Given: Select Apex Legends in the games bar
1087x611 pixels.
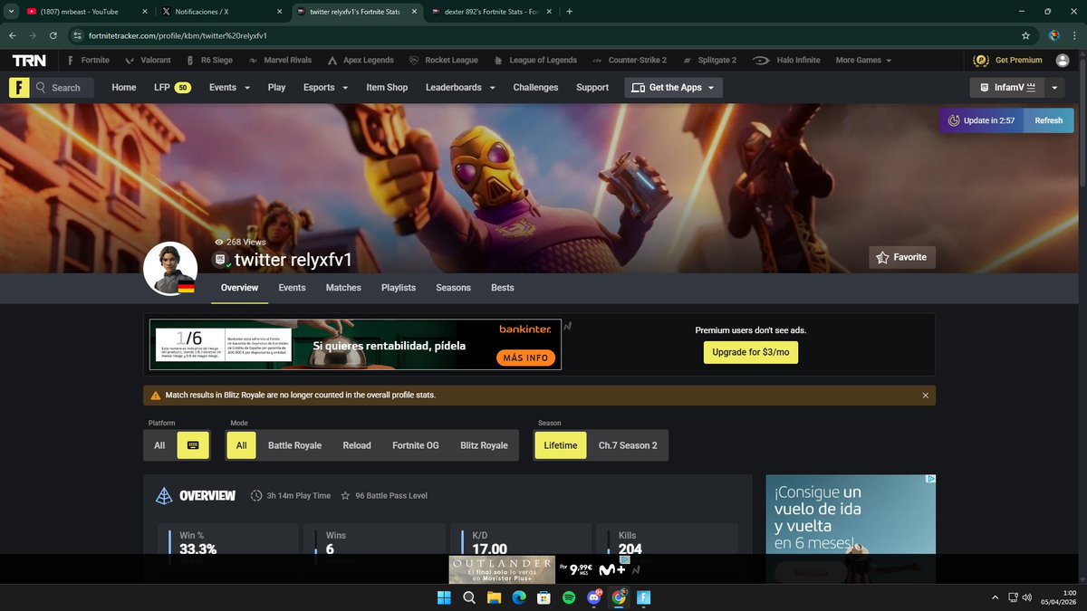Looking at the screenshot, I should pyautogui.click(x=360, y=61).
